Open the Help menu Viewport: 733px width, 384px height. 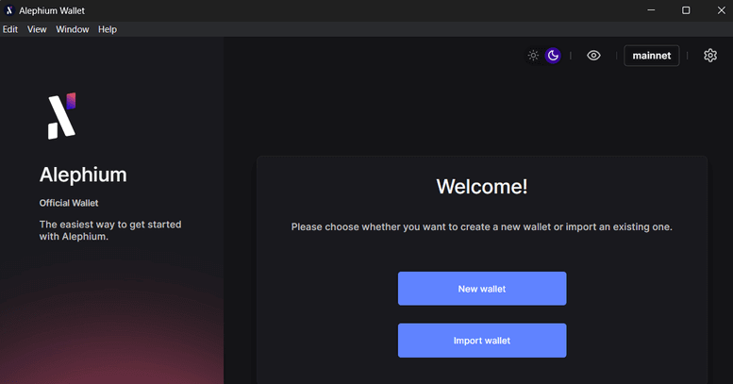coord(108,29)
